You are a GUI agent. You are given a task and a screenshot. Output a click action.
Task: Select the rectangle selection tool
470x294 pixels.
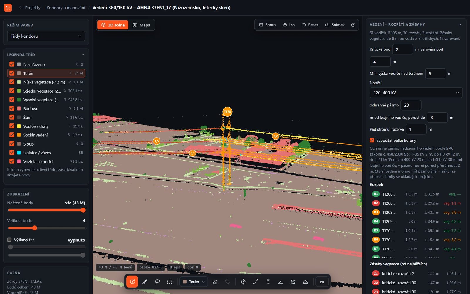click(x=169, y=282)
